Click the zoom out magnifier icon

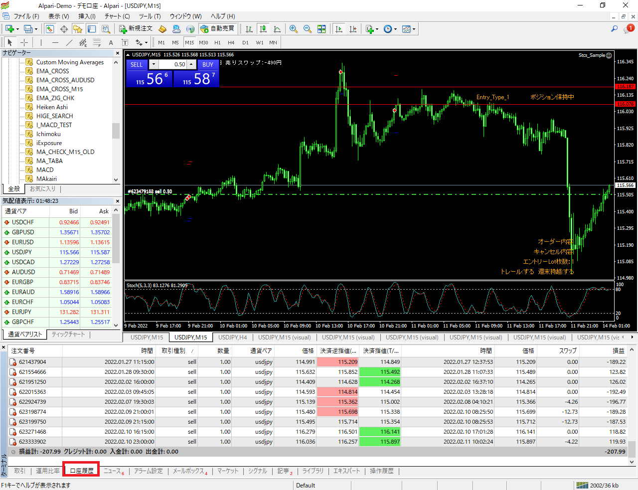(x=308, y=29)
